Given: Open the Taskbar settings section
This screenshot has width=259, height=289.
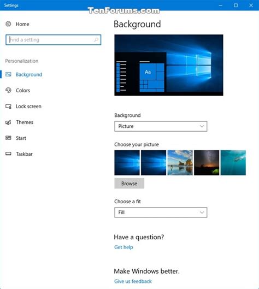Looking at the screenshot, I should point(24,154).
